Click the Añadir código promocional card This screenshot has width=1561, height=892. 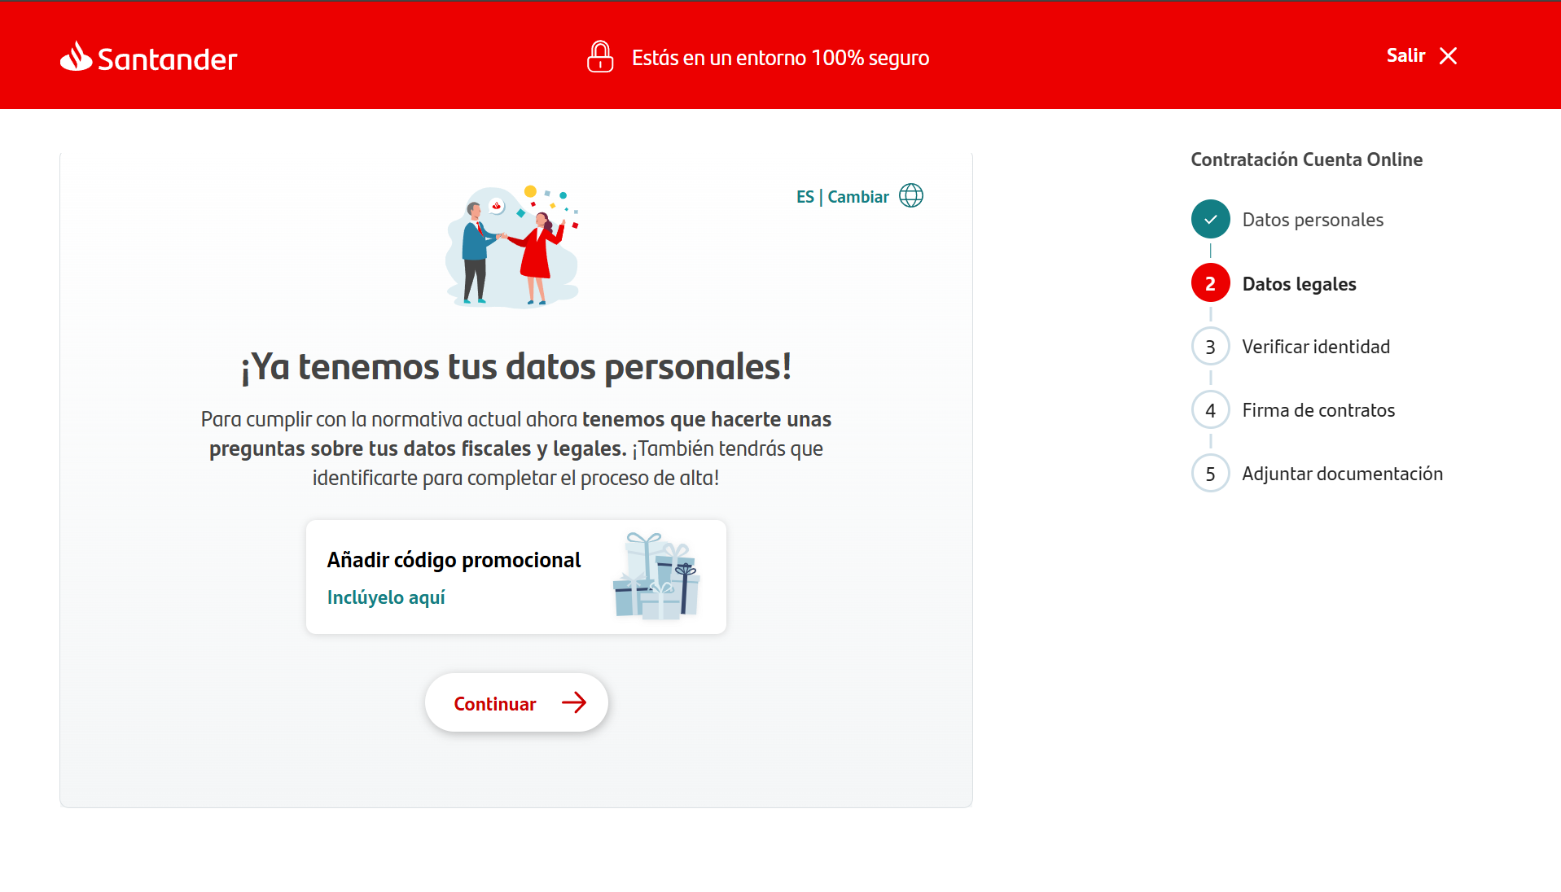coord(515,576)
